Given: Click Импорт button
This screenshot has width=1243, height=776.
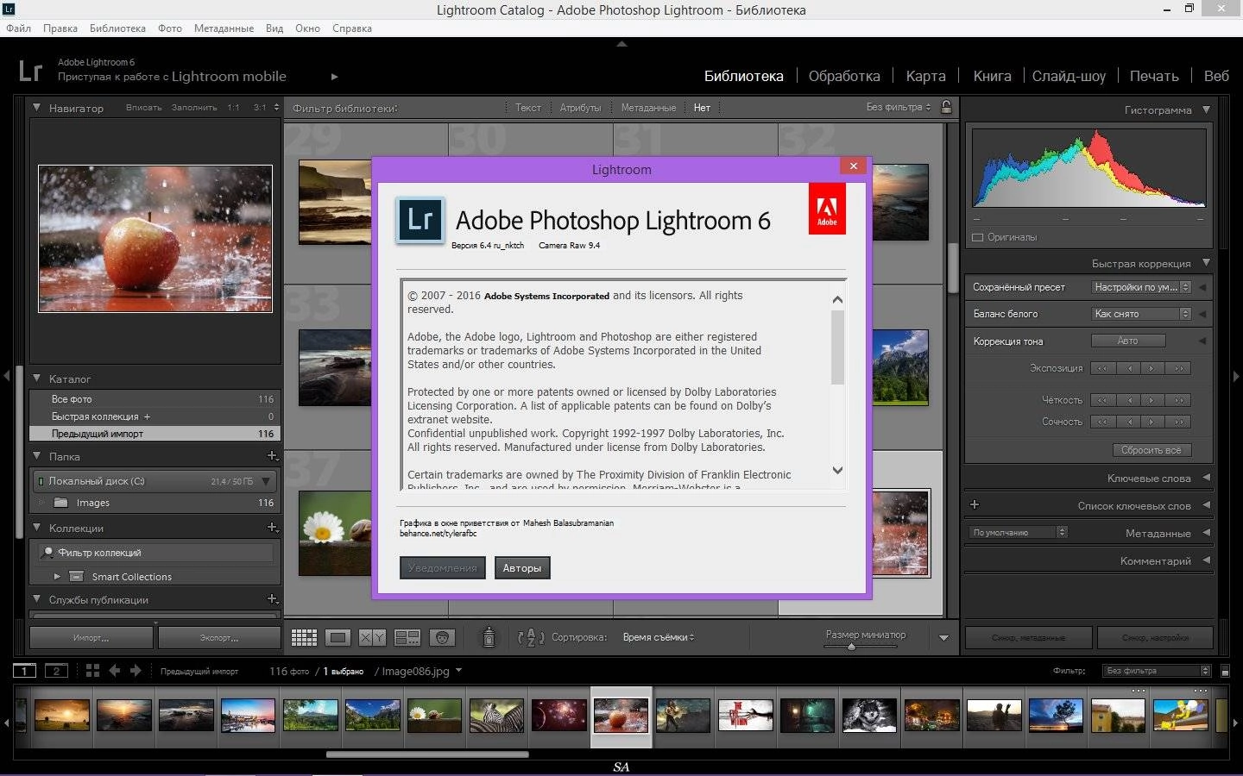Looking at the screenshot, I should tap(91, 638).
